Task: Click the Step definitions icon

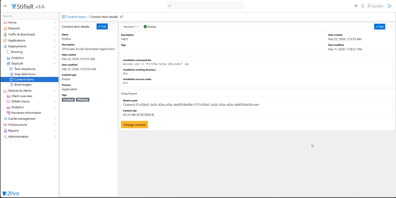Action: pos(12,74)
